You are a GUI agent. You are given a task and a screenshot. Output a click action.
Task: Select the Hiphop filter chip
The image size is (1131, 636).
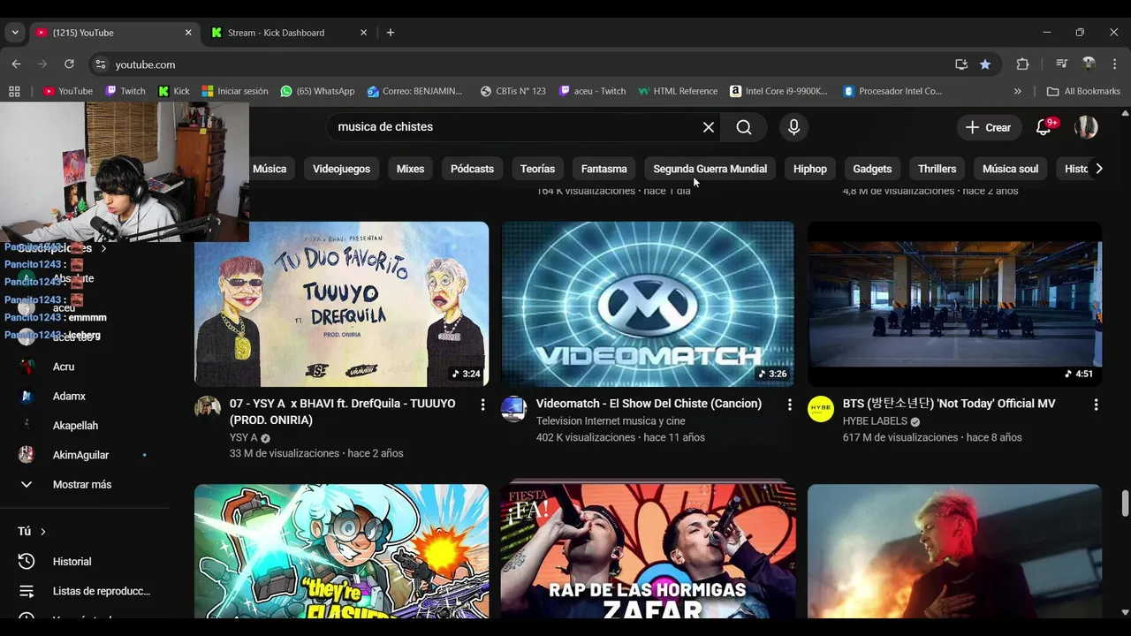[810, 169]
